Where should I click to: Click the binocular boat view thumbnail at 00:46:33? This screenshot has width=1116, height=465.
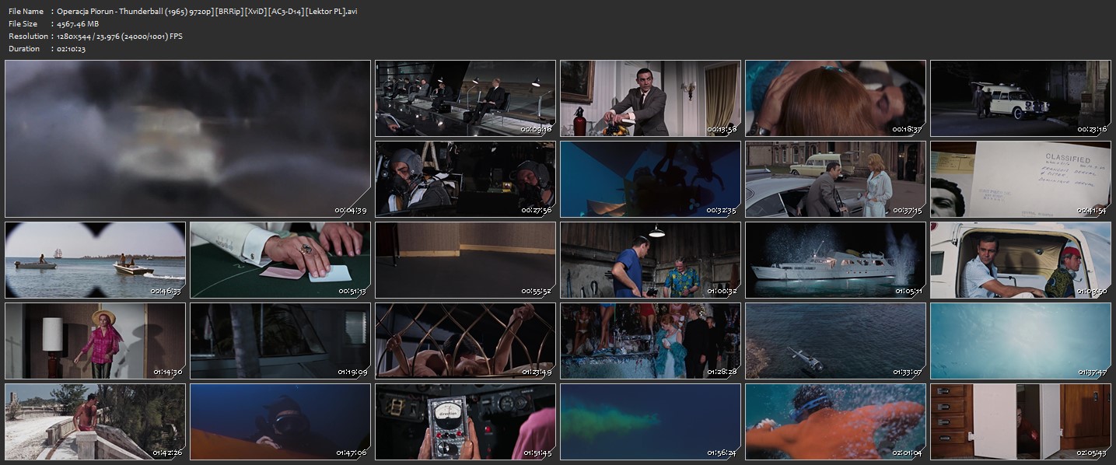coord(95,260)
